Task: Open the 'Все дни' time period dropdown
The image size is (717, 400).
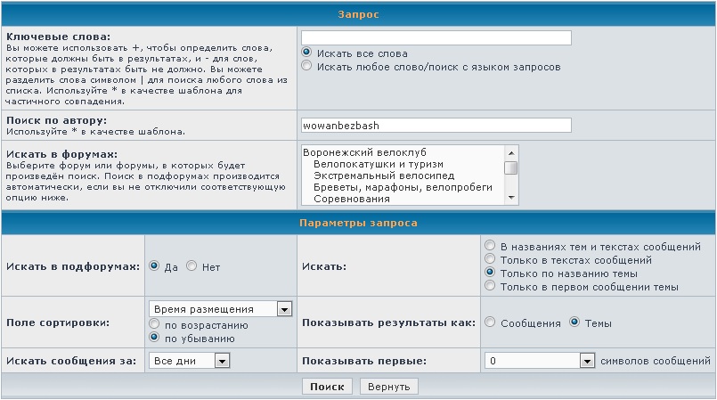Action: coord(190,361)
